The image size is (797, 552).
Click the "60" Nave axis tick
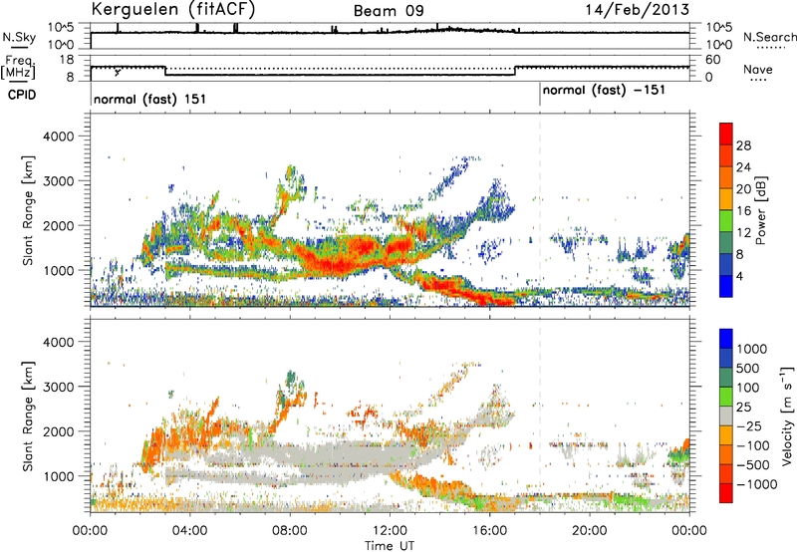(x=712, y=60)
